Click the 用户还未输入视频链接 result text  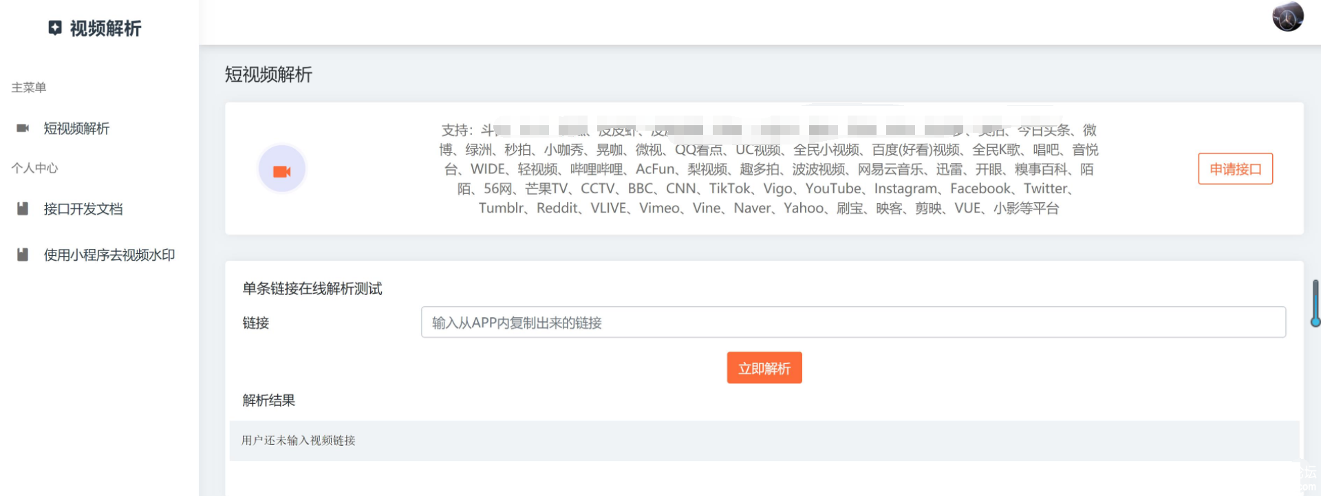pyautogui.click(x=299, y=440)
